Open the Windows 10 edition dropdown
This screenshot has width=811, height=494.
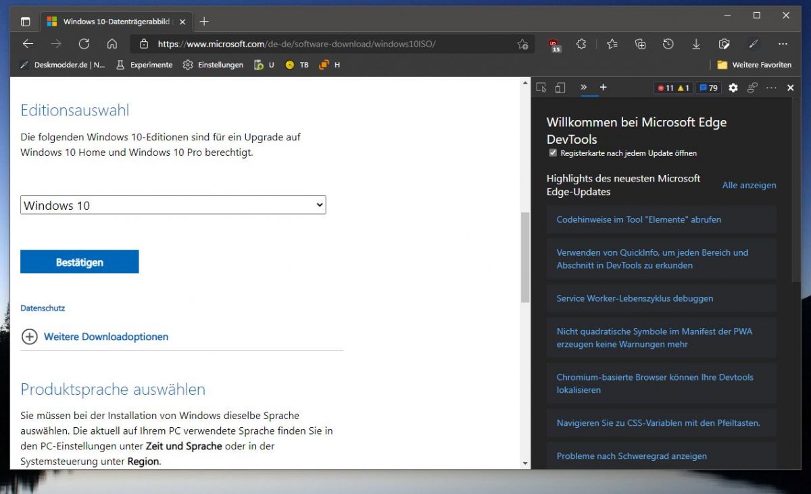click(x=172, y=204)
